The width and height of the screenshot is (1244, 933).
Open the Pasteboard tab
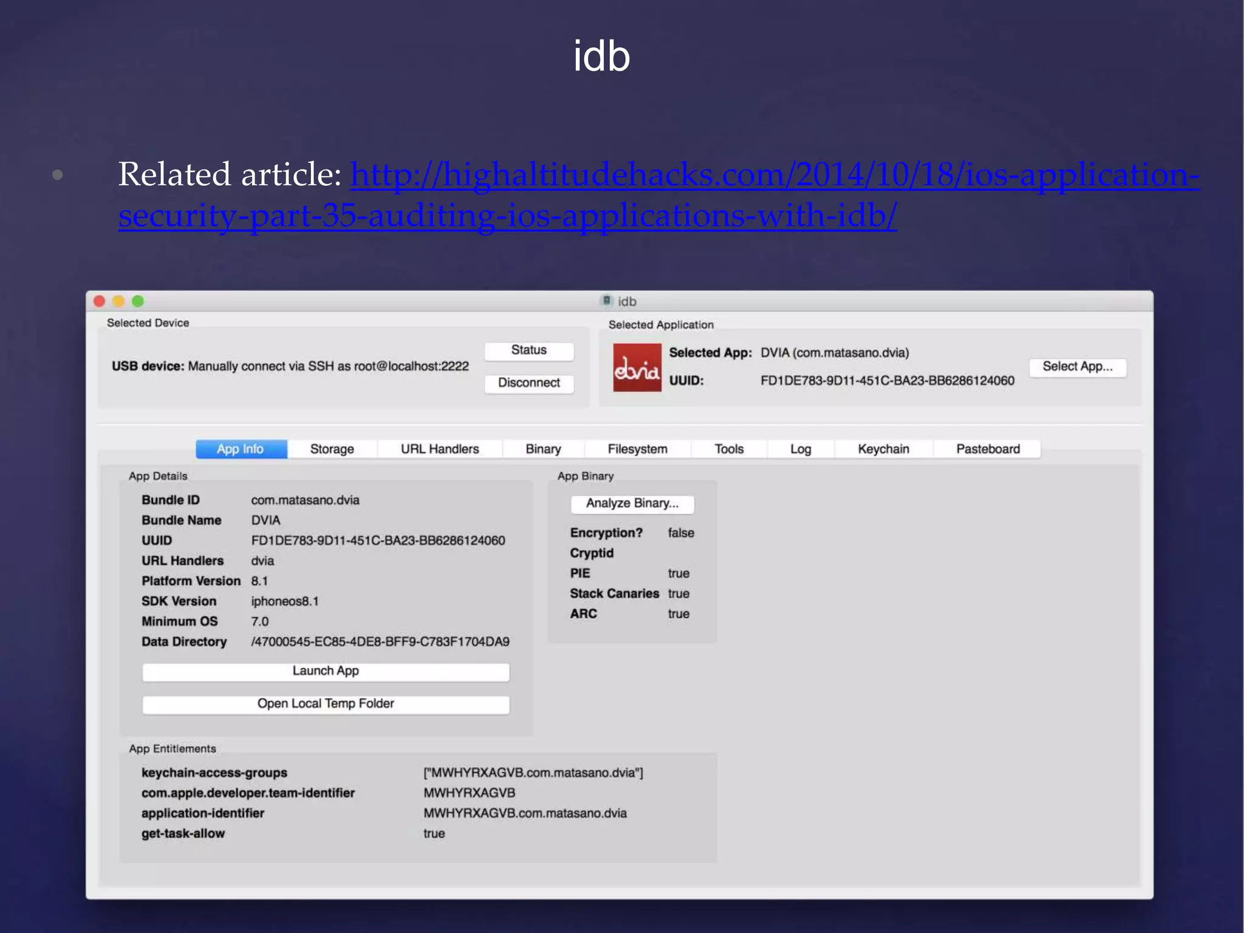click(x=988, y=449)
